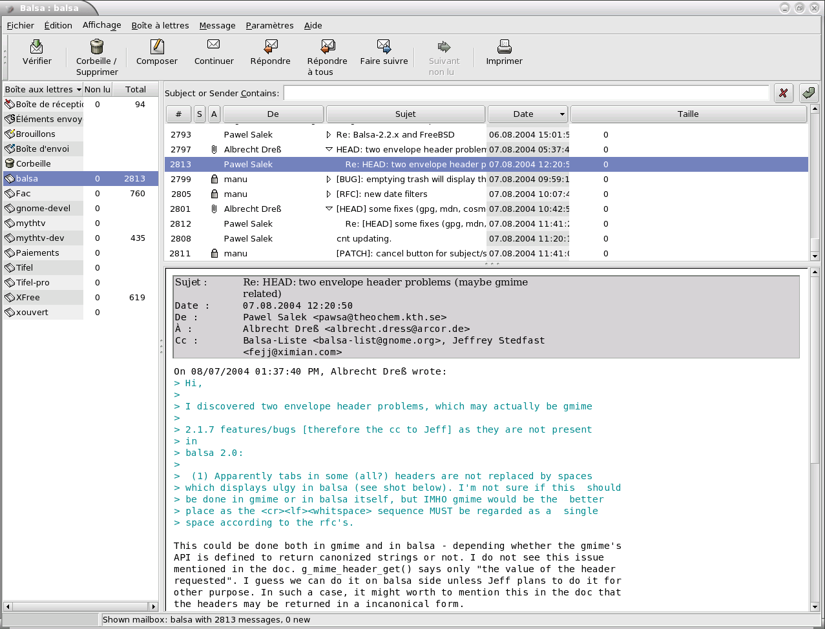Click the lock icon on message 2799
This screenshot has width=825, height=629.
point(214,179)
